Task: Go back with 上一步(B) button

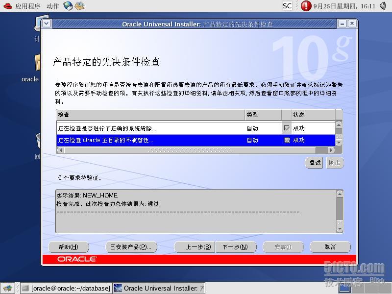Action: (195, 247)
